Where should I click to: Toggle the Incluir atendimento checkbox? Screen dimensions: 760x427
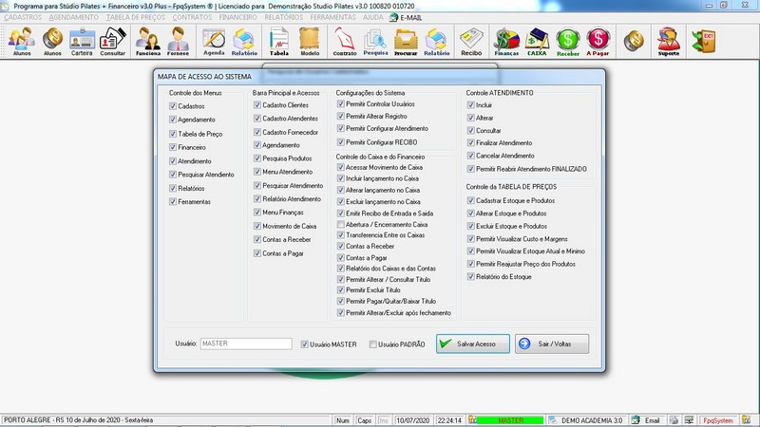tap(470, 104)
